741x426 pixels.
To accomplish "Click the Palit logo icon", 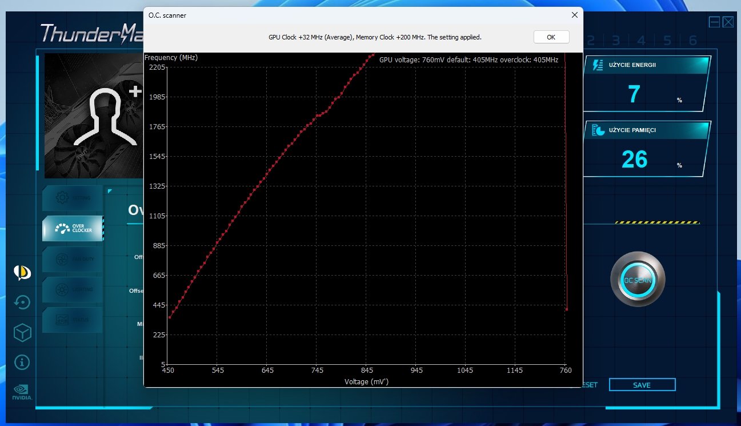I will (22, 273).
